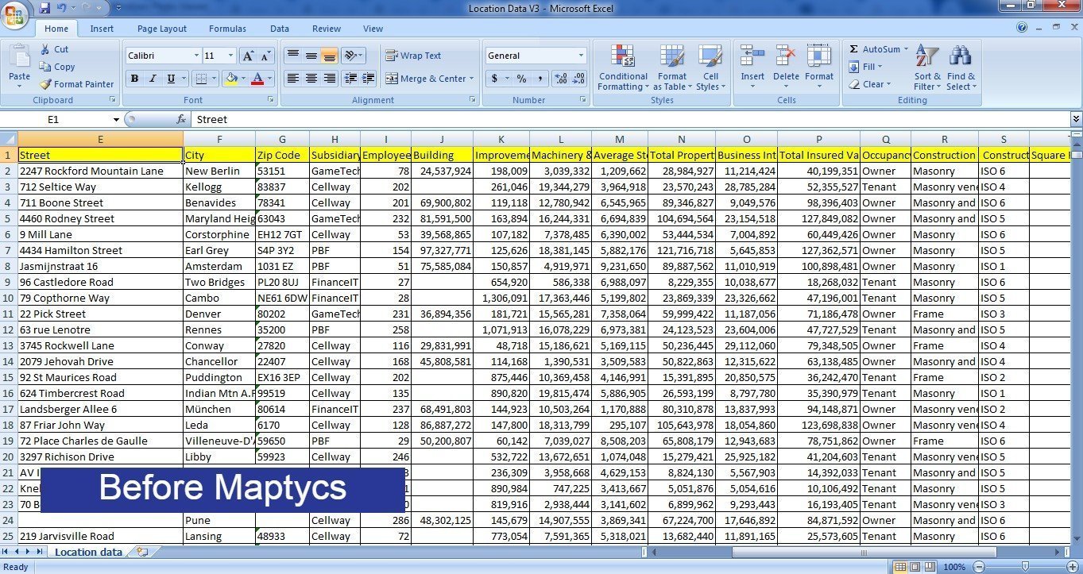Viewport: 1083px width, 574px height.
Task: Expand the AutoSum functions arrow
Action: [x=905, y=49]
